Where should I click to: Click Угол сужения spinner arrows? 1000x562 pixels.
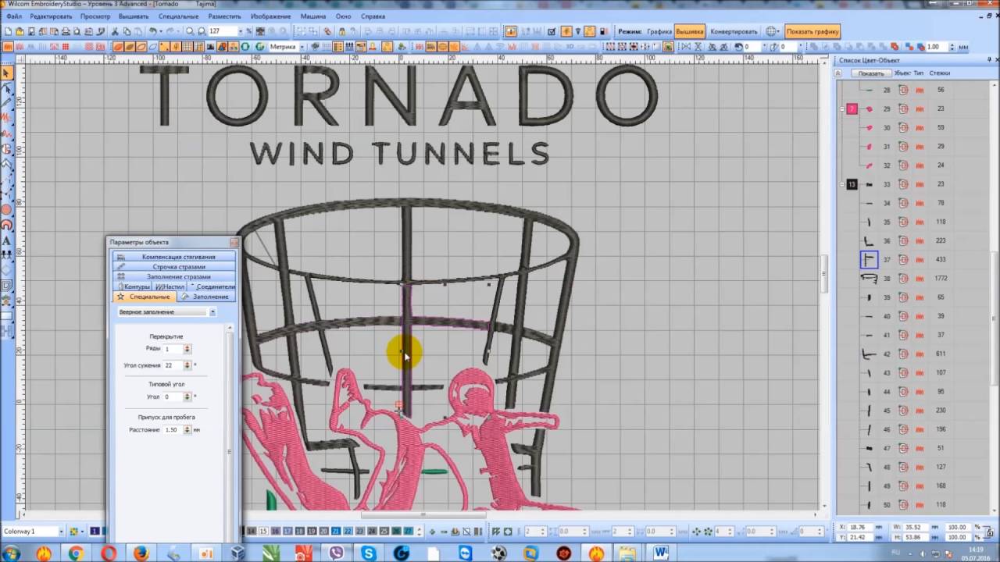pyautogui.click(x=188, y=365)
